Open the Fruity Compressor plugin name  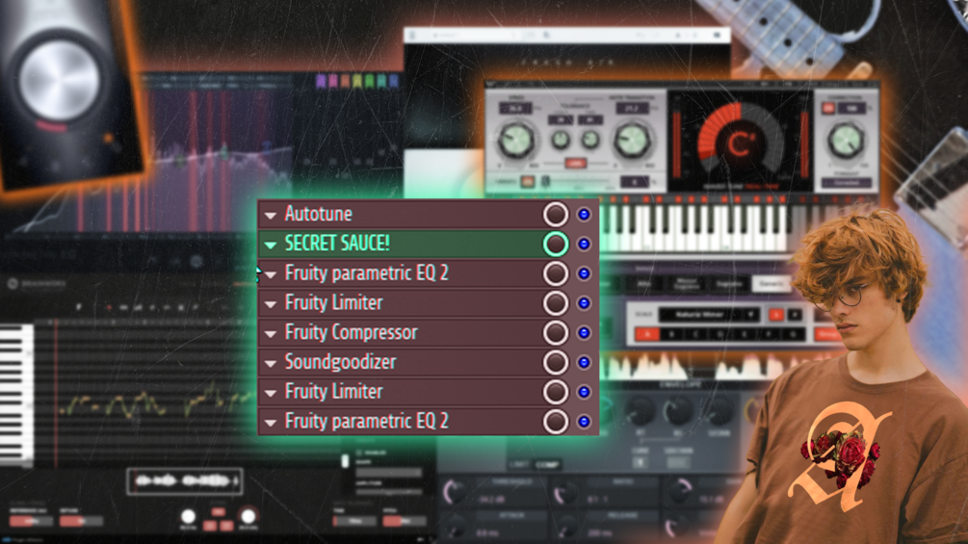[x=352, y=332]
